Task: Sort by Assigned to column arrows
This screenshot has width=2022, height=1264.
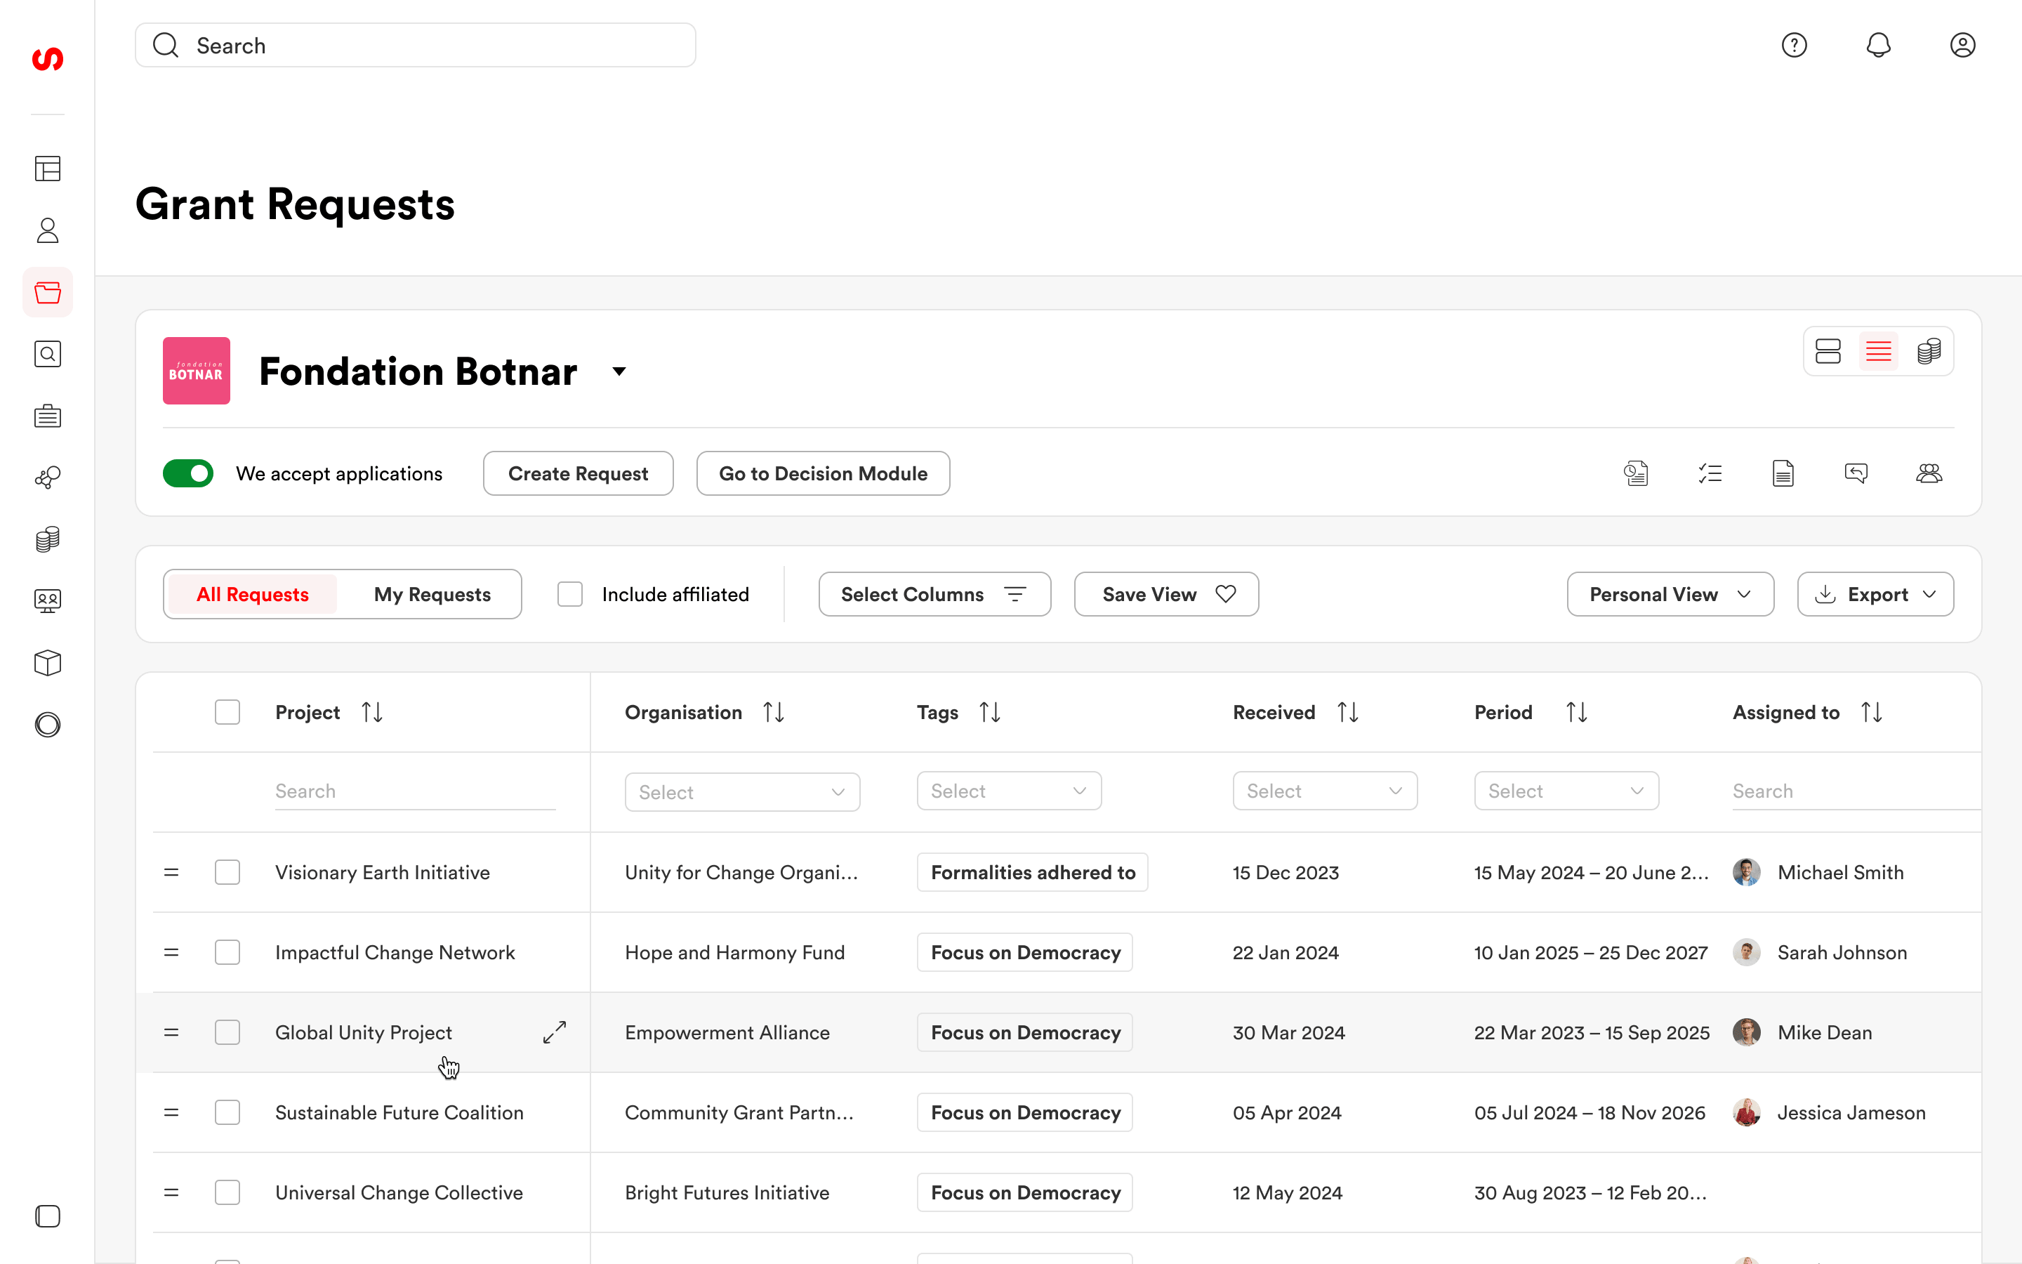Action: click(x=1872, y=712)
